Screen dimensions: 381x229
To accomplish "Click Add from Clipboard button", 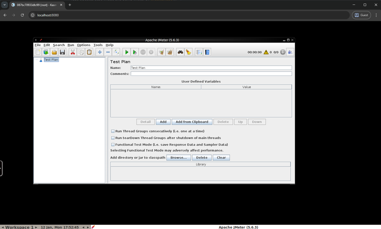I will (x=192, y=122).
